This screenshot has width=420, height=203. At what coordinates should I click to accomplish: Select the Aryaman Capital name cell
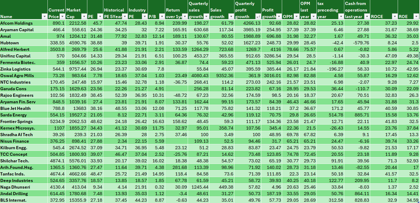(24, 30)
